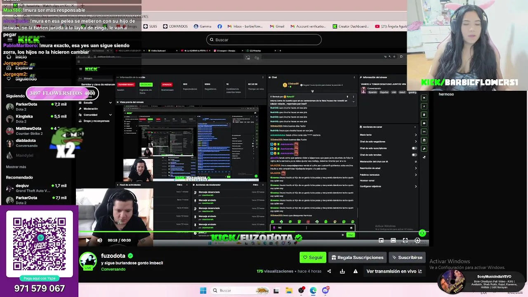Open the COMANDOS bookmark

175,26
